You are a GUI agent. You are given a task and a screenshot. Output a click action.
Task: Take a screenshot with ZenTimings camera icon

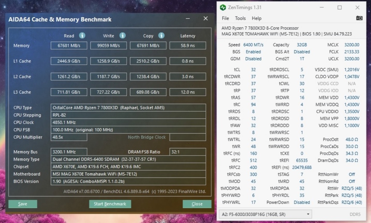click(x=359, y=18)
